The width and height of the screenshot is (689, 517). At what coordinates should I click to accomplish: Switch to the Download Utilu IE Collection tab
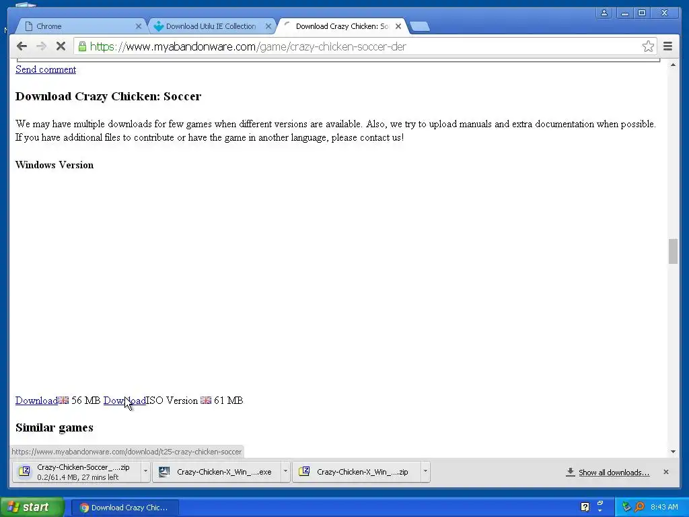pyautogui.click(x=211, y=26)
